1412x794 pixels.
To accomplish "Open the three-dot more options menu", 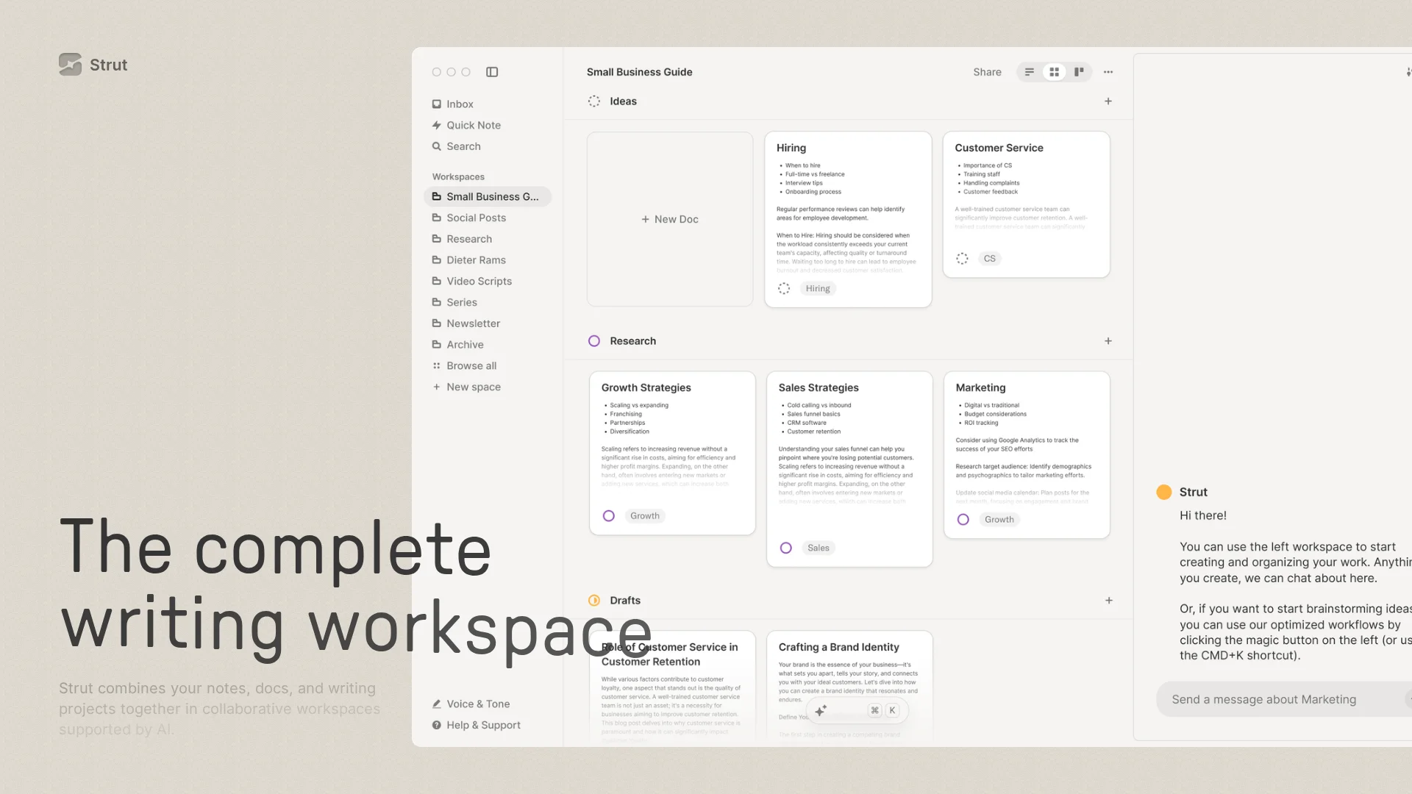I will click(1108, 72).
